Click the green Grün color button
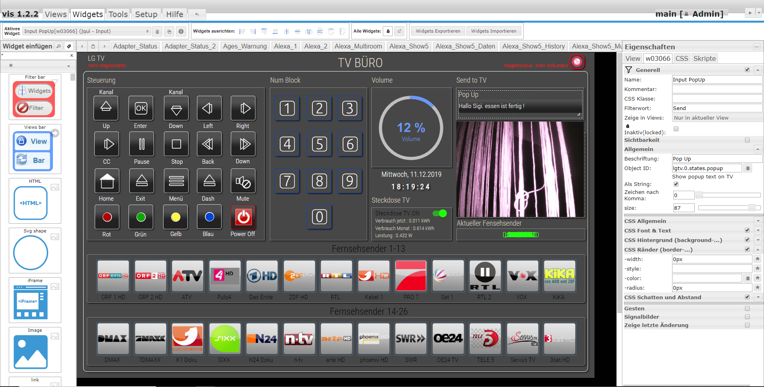 141,217
